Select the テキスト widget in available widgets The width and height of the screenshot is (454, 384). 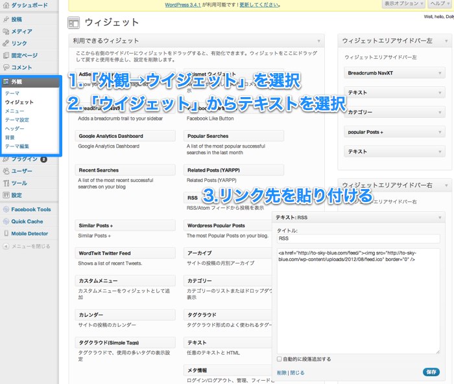click(228, 343)
